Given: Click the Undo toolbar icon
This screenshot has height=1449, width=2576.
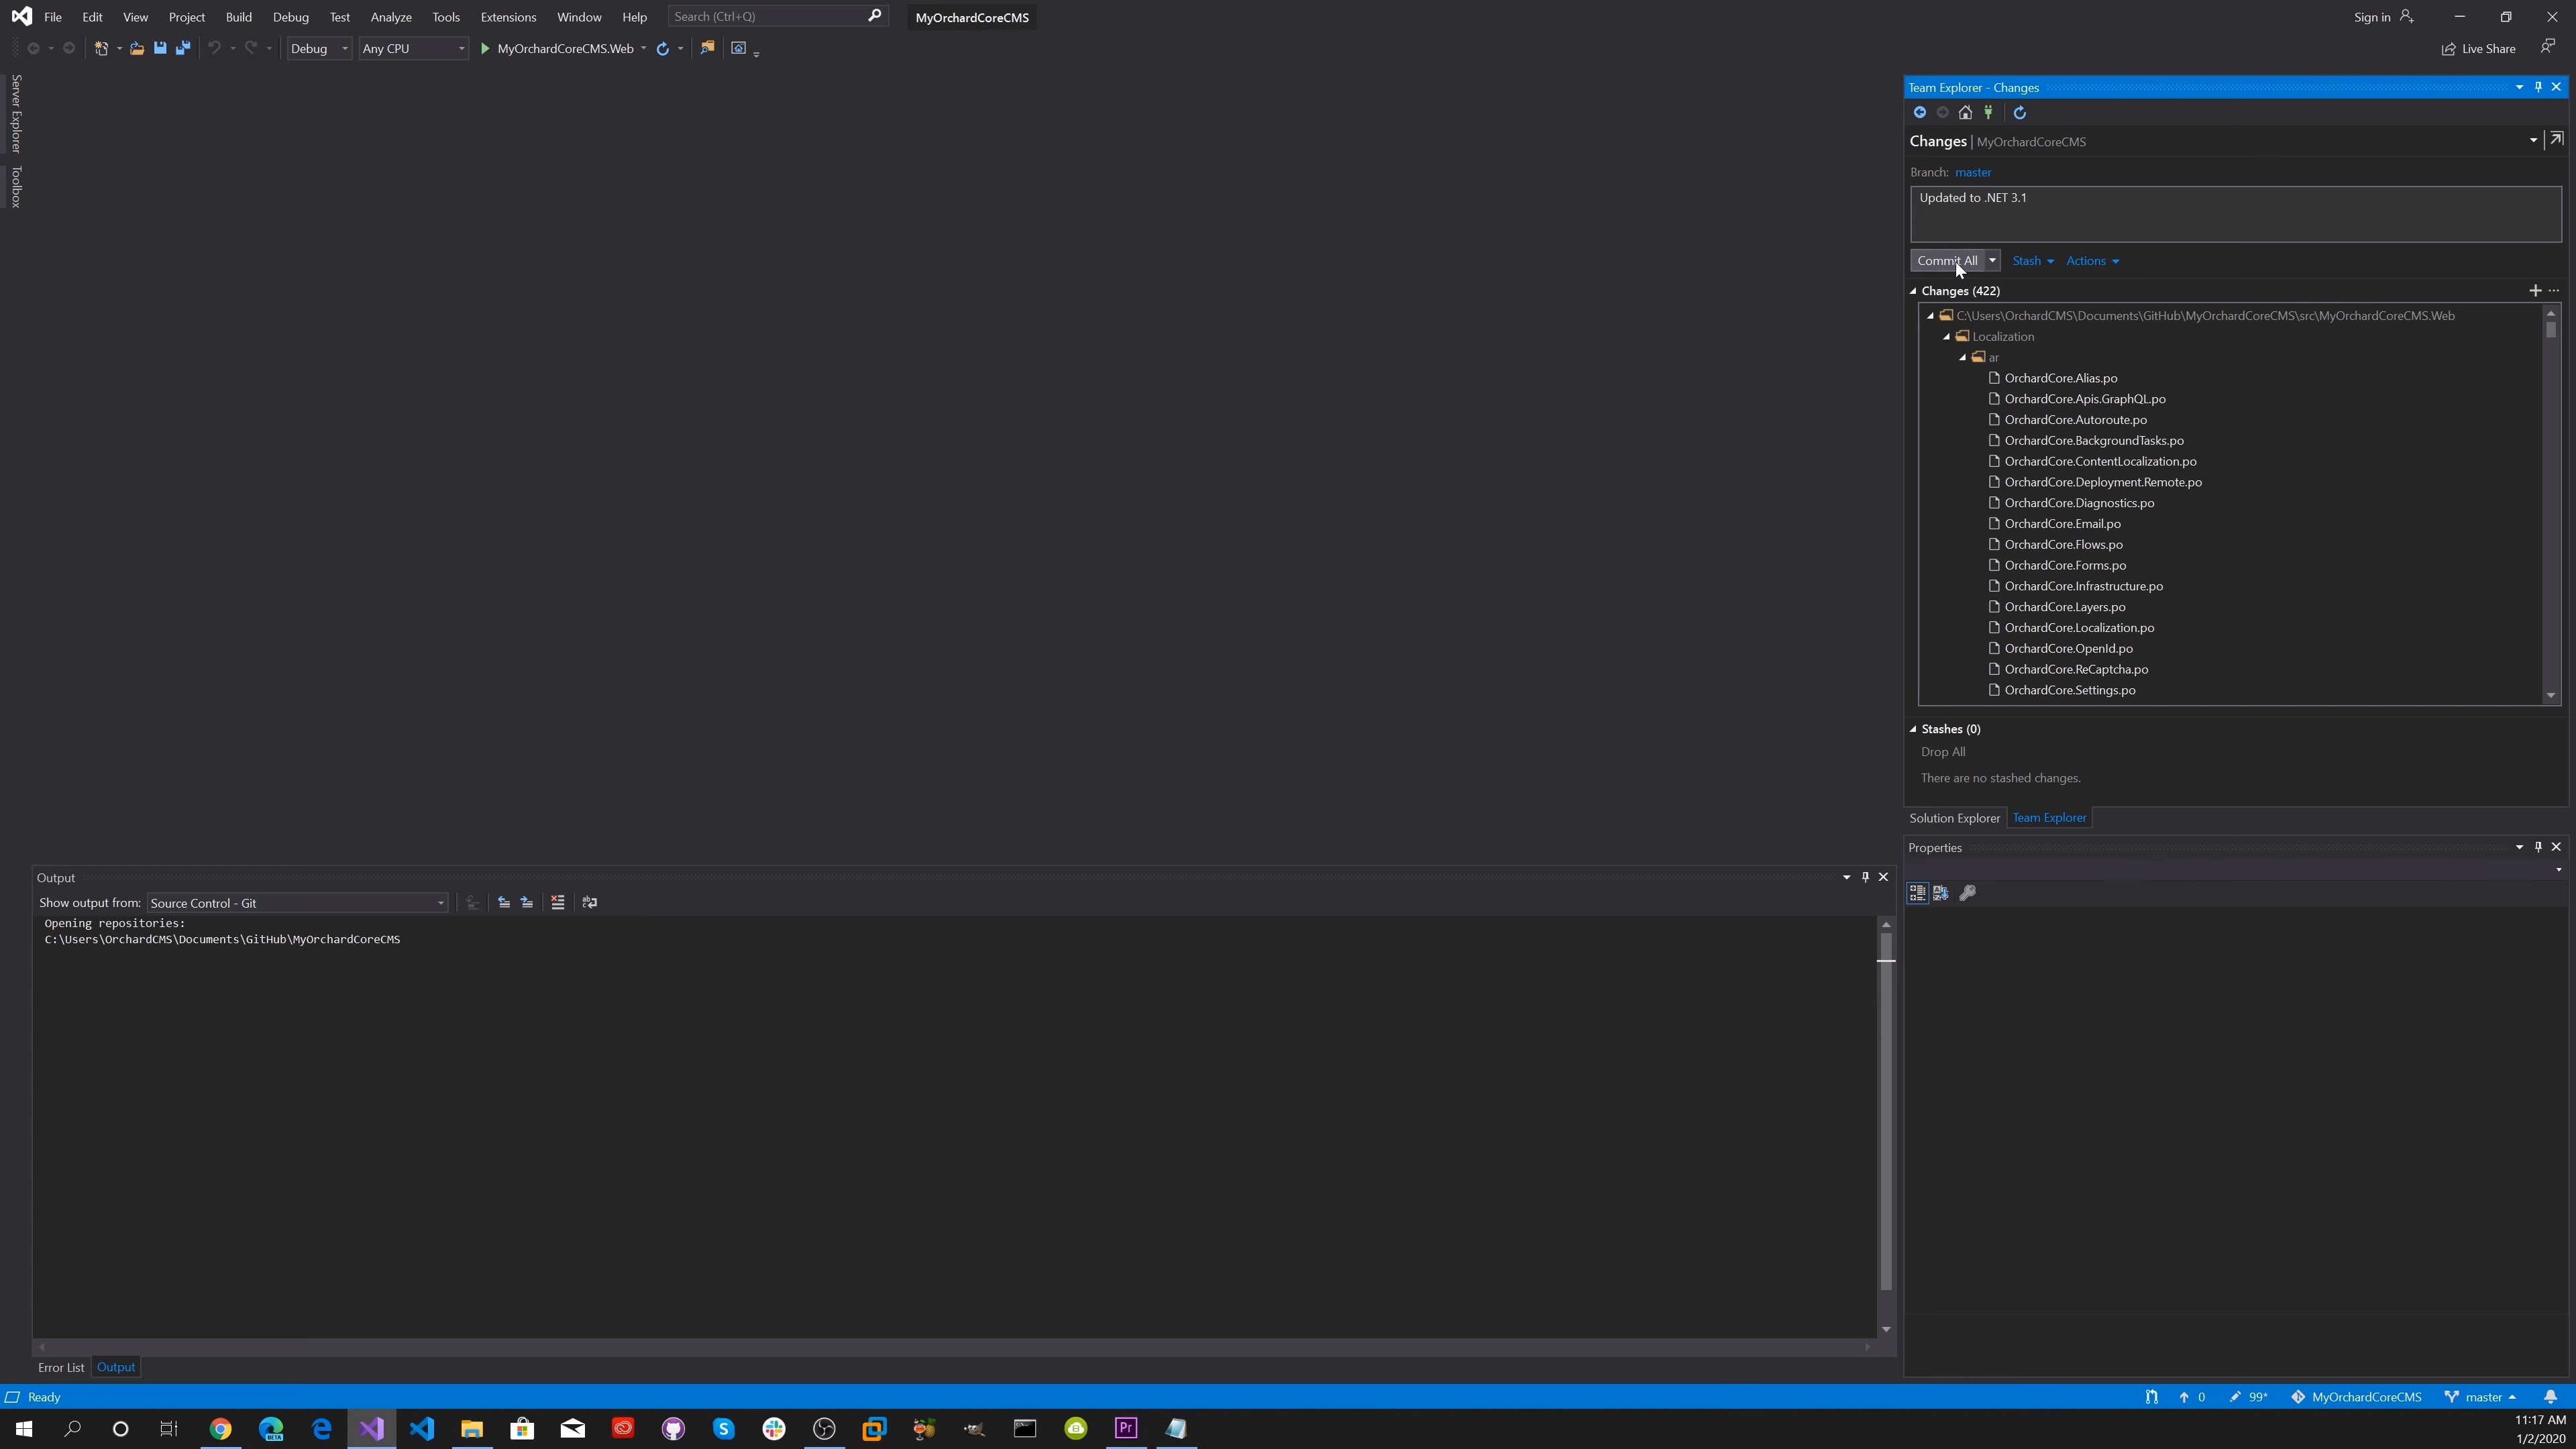Looking at the screenshot, I should 214,48.
